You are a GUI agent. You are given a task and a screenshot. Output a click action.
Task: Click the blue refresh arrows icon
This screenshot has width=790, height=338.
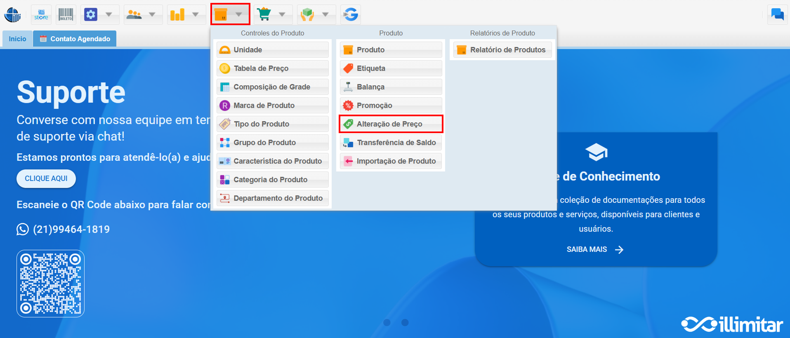point(351,15)
